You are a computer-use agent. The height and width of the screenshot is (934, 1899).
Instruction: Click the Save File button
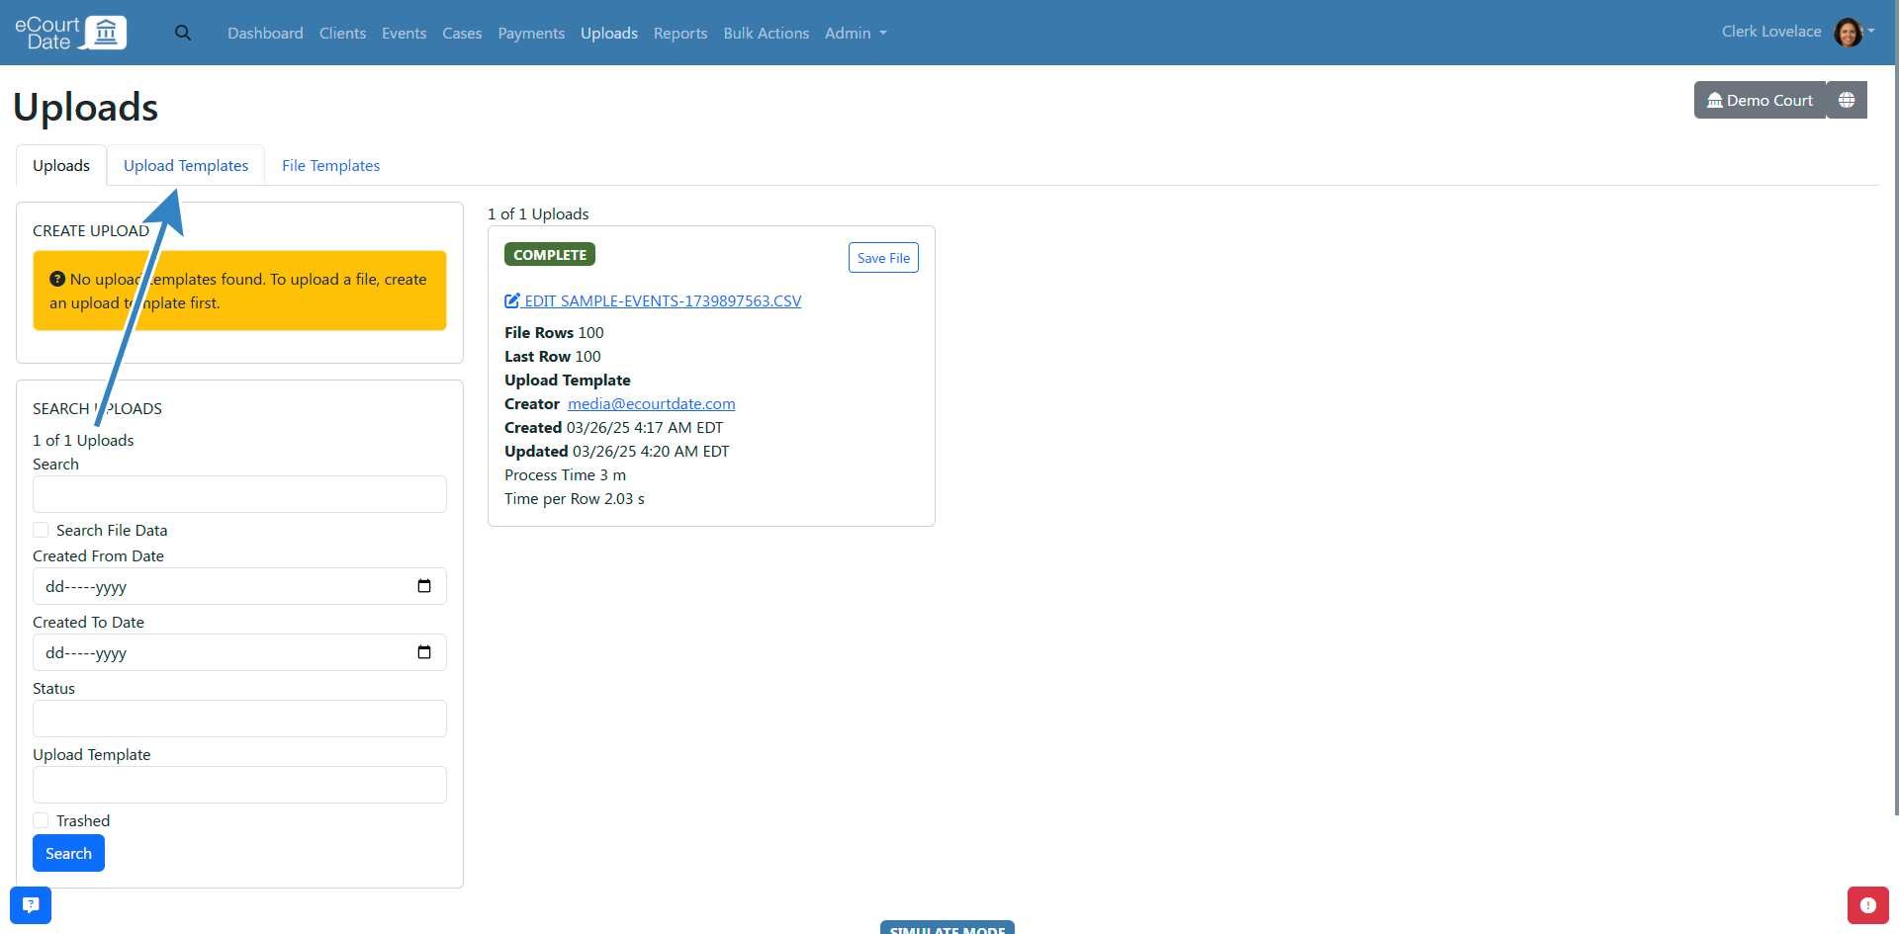point(883,258)
